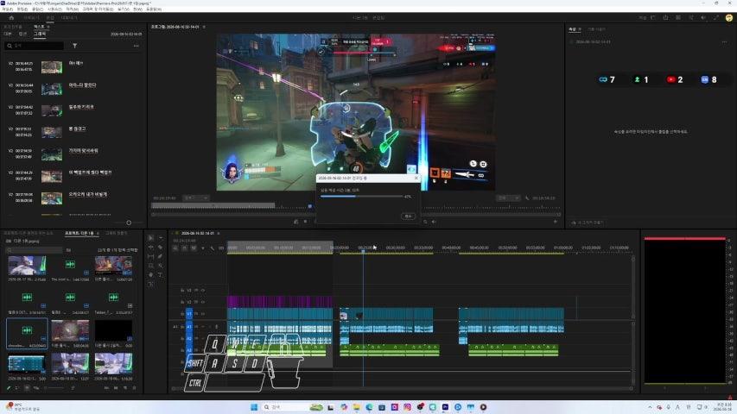
Task: Click the fullscreen video icon at top right
Action: [716, 18]
